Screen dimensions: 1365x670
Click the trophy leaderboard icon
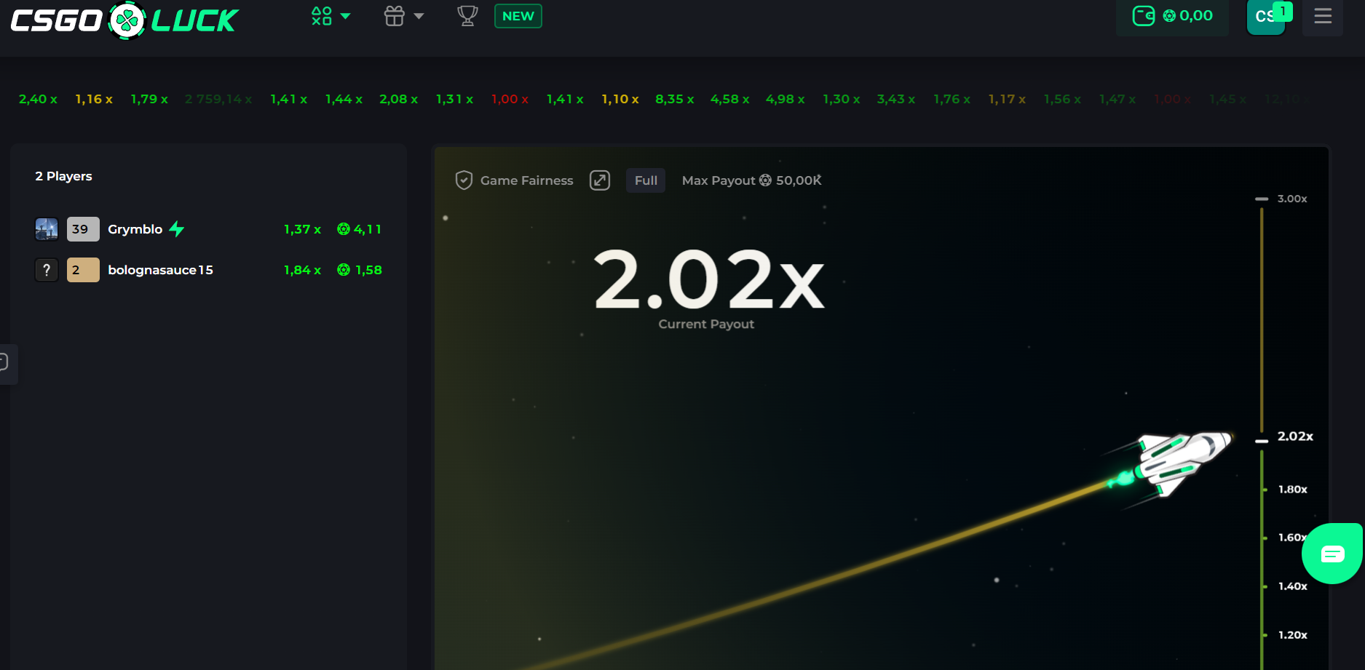(x=467, y=16)
